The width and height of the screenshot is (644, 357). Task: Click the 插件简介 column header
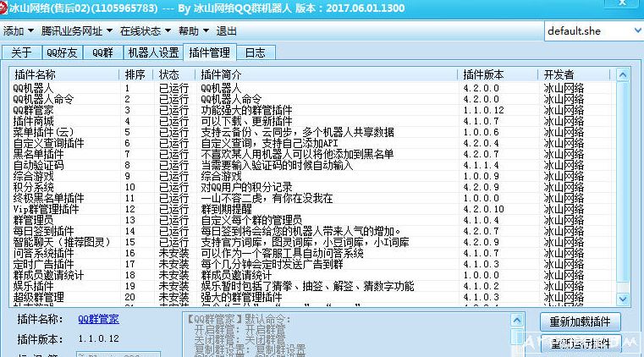click(326, 74)
